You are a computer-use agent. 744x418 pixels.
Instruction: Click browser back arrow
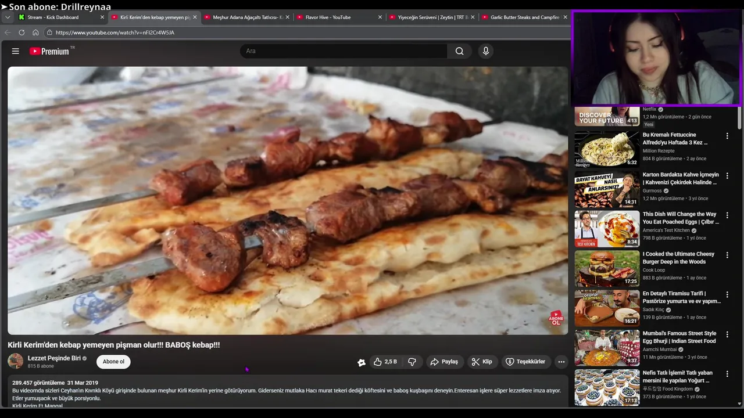tap(8, 33)
